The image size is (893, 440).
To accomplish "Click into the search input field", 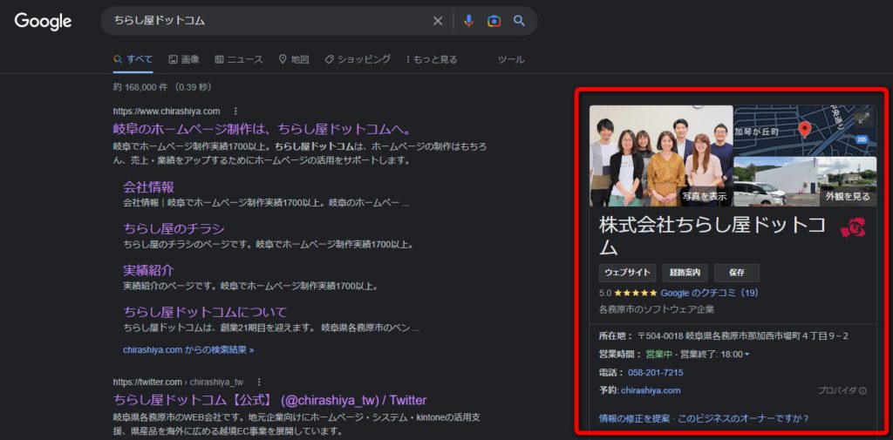I will click(262, 21).
